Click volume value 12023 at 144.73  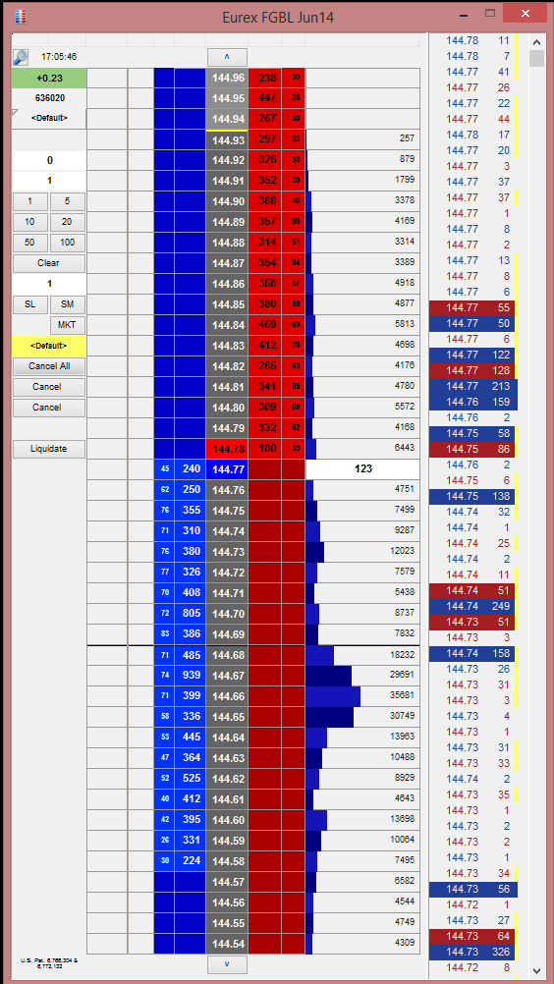[x=402, y=552]
